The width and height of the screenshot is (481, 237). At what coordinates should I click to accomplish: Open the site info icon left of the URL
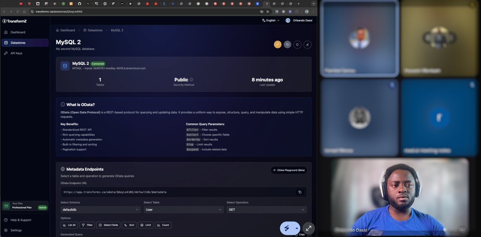(x=32, y=12)
